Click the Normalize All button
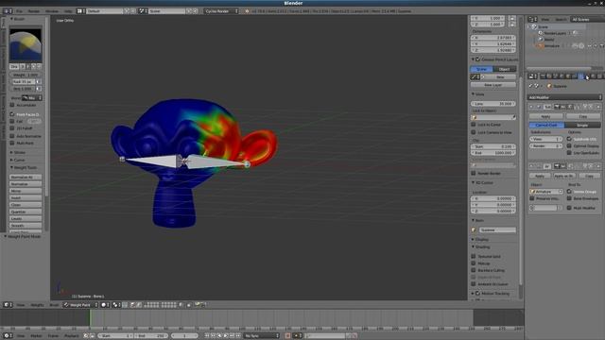The image size is (605, 340). [26, 178]
